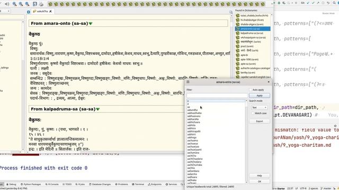Screen dimensions: 339x190
Task: Click icon beside apte-bi entry
Action: tap(238, 55)
